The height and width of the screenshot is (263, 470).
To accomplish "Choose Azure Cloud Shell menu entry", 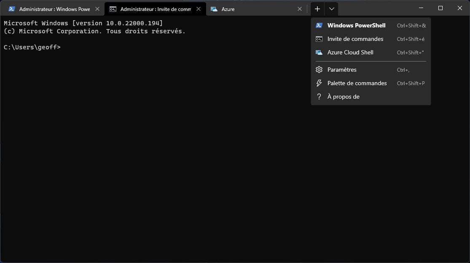I will [371, 52].
